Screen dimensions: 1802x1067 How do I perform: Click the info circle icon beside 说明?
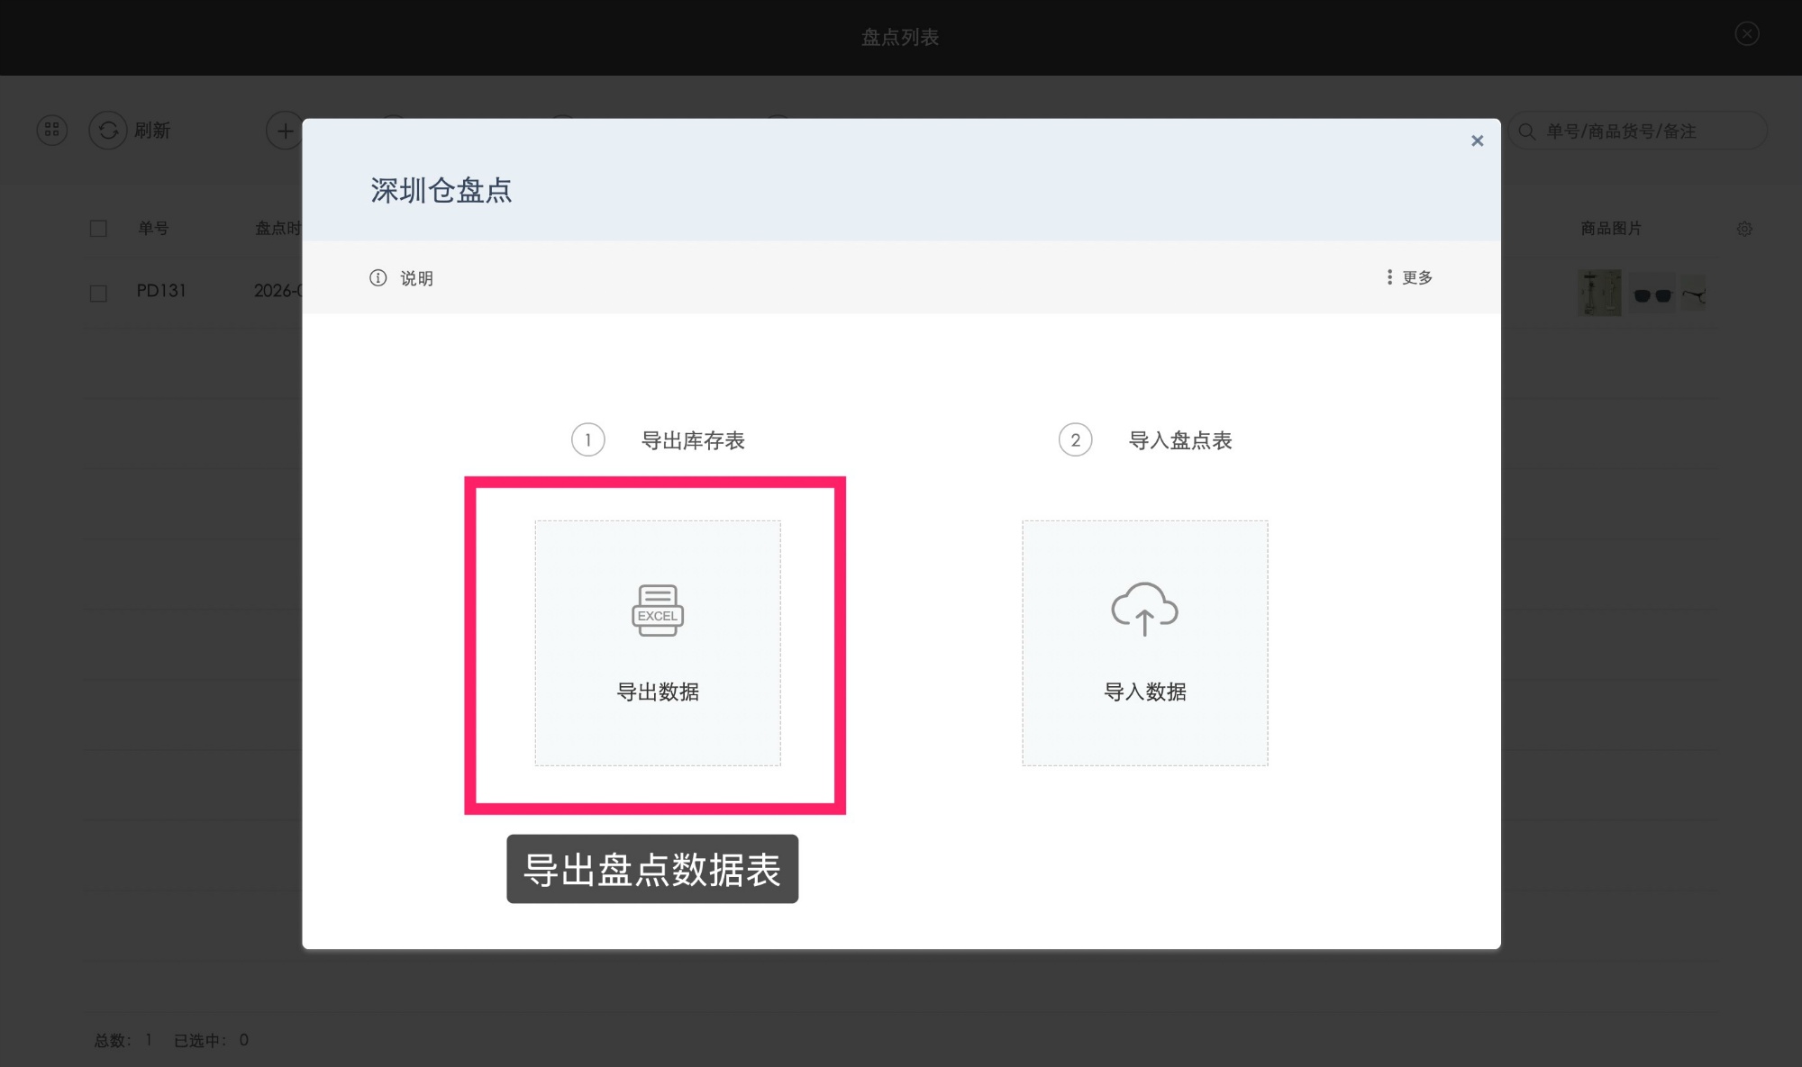pos(378,278)
